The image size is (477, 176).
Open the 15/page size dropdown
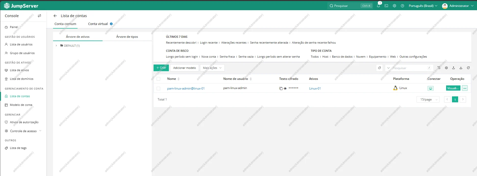click(x=428, y=99)
